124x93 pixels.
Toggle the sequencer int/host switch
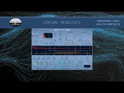coord(41,35)
